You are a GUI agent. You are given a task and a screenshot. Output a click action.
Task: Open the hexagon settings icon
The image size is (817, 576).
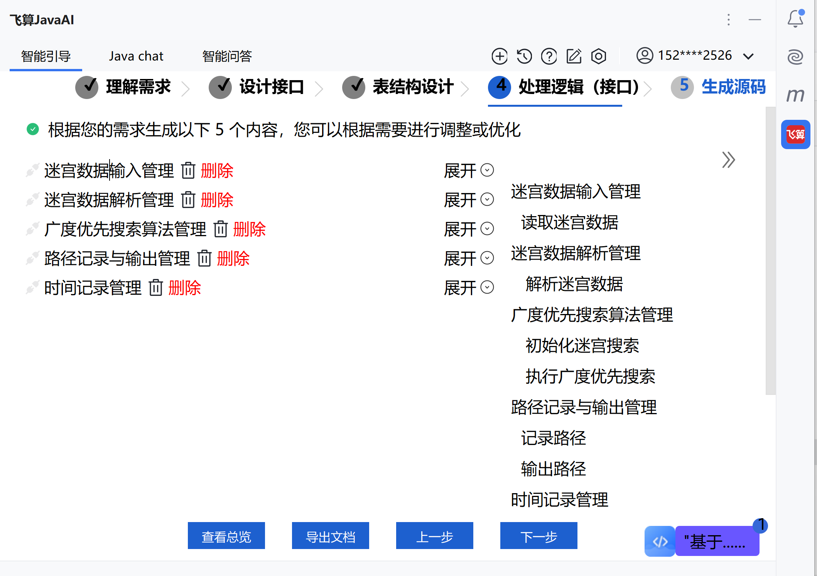[598, 56]
